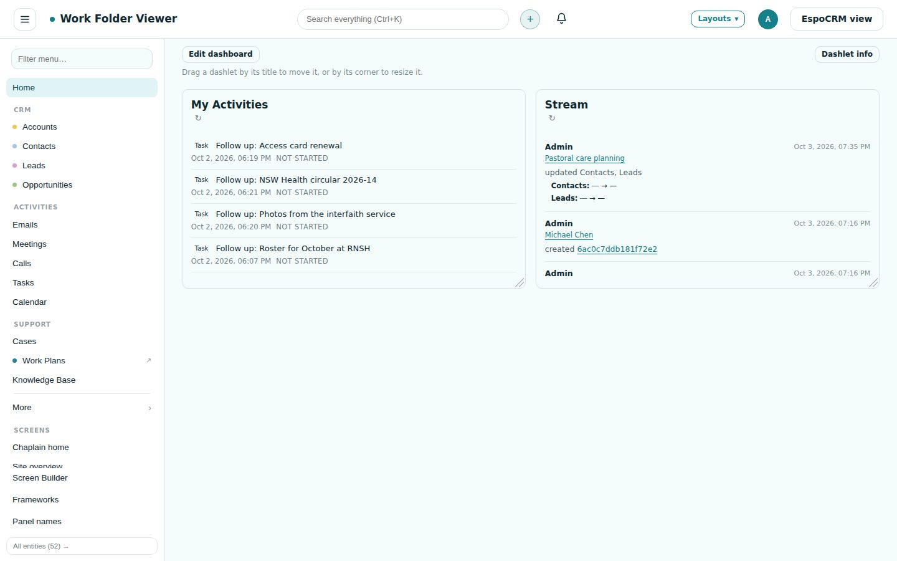Grab the Stream dashlet resize corner handle
The image size is (897, 561).
coord(873,282)
